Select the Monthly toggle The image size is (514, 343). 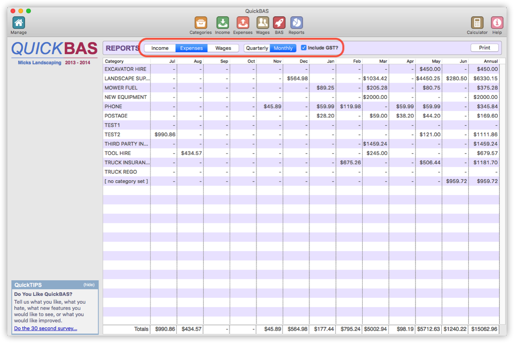tap(283, 48)
